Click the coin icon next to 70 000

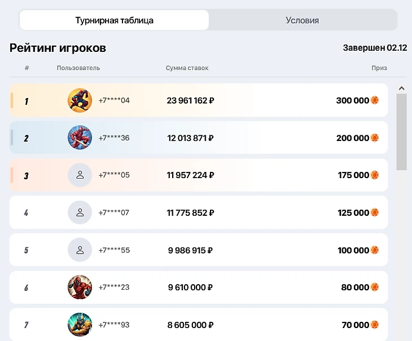click(x=374, y=325)
